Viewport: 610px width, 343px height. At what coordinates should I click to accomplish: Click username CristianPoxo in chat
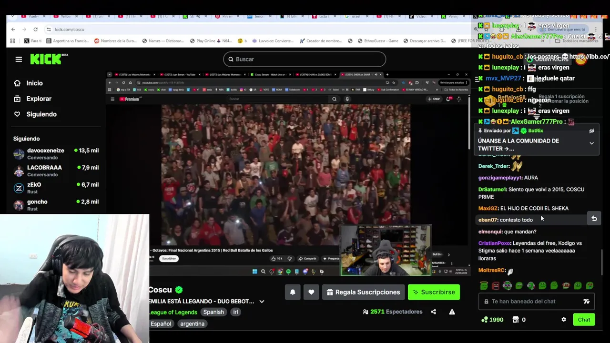(494, 243)
